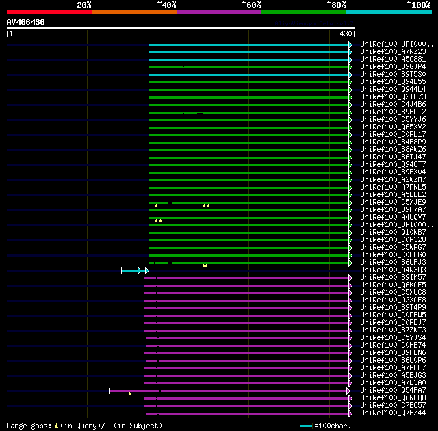438x431 pixels.
Task: Click the UniRef100_B6UFJ3 label
Action: 393,263
